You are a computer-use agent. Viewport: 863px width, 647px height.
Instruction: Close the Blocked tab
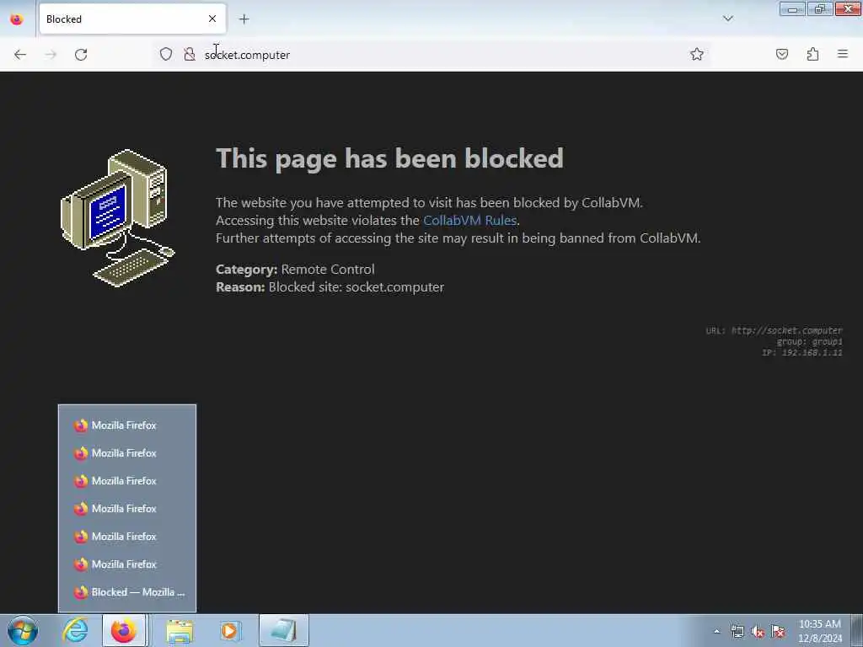212,19
